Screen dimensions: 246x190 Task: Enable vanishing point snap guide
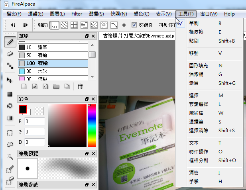point(84,25)
